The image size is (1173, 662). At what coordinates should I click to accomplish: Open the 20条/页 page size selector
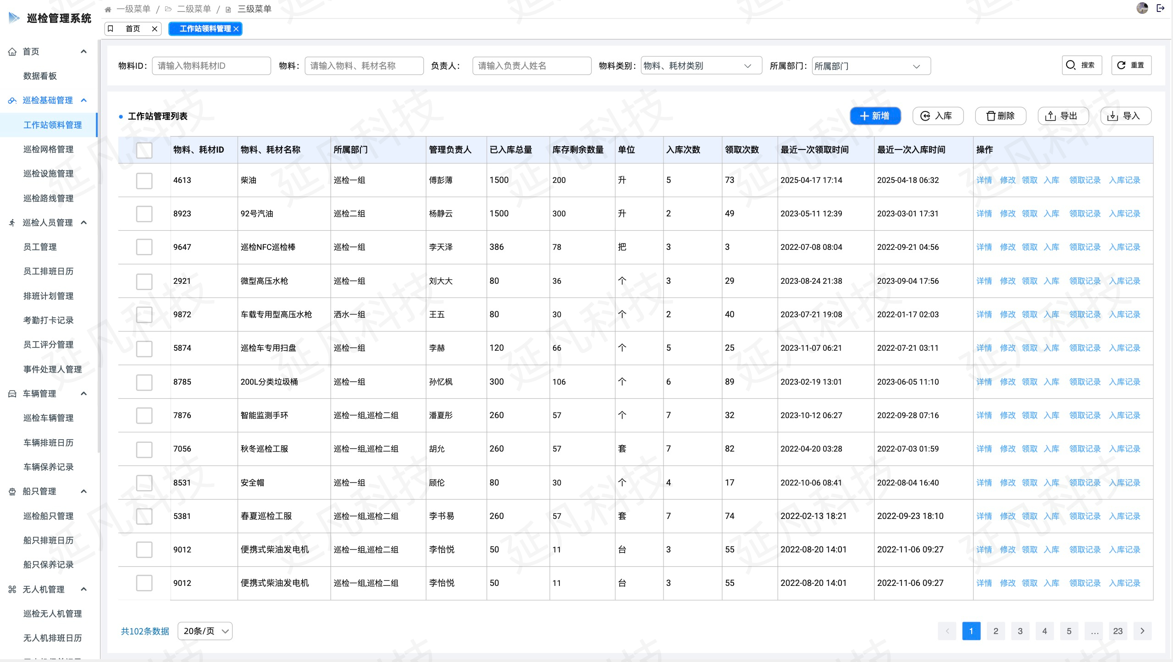205,631
